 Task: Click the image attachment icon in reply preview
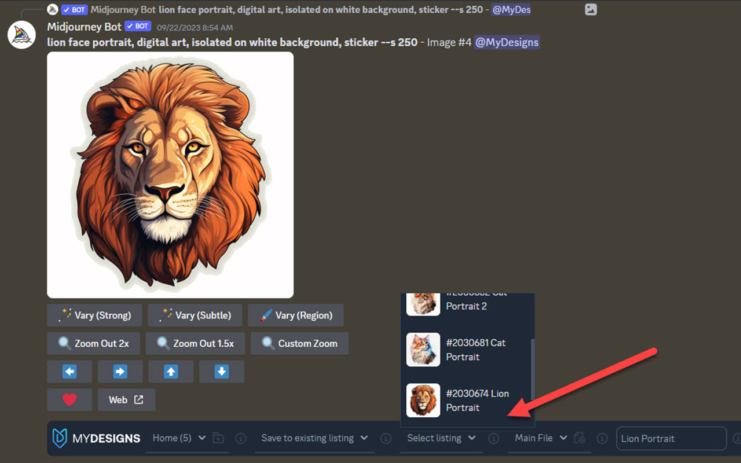tap(590, 9)
